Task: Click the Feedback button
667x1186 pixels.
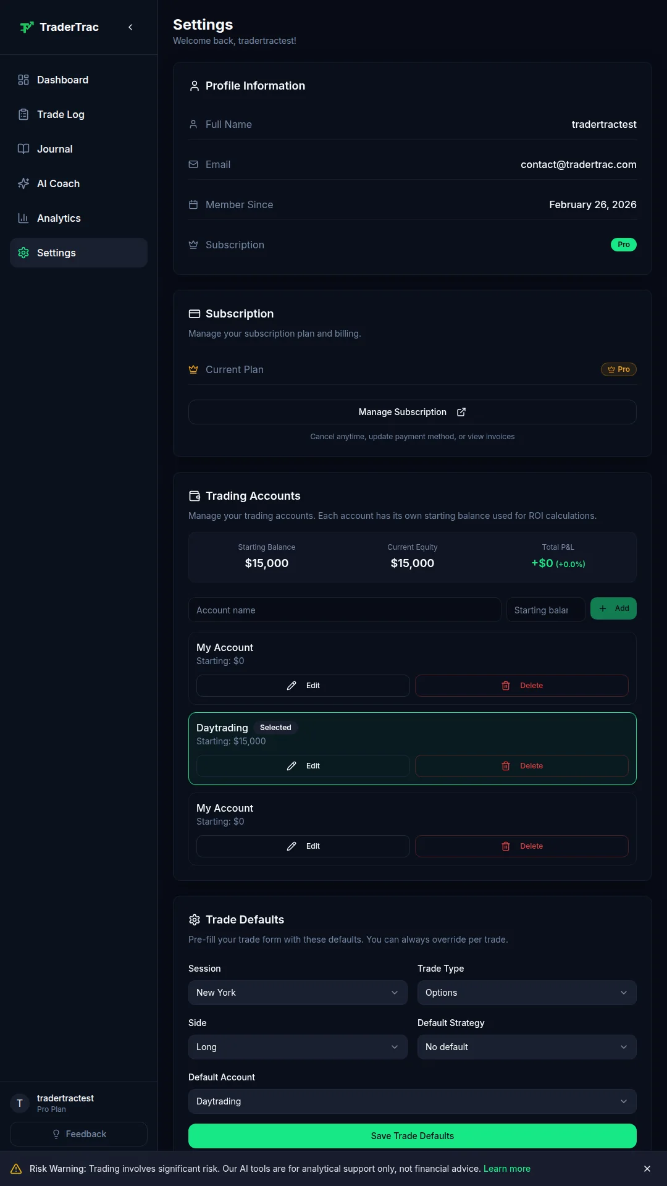Action: pos(78,1134)
